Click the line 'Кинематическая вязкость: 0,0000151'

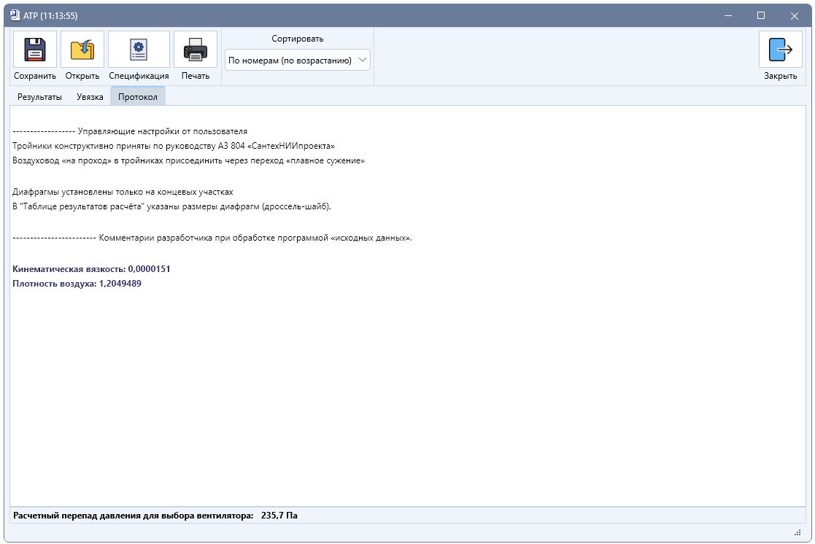[x=91, y=268]
